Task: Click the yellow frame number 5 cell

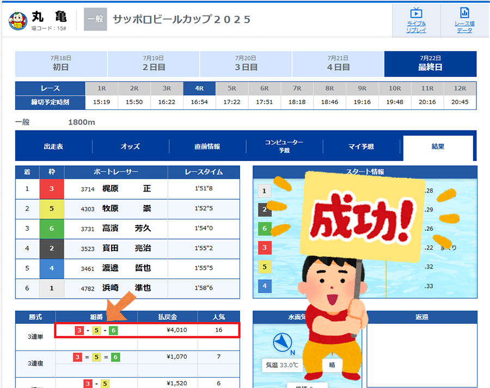Action: coord(52,208)
